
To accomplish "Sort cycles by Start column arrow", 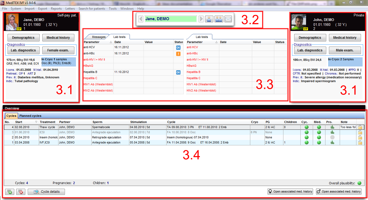I will (x=36, y=122).
